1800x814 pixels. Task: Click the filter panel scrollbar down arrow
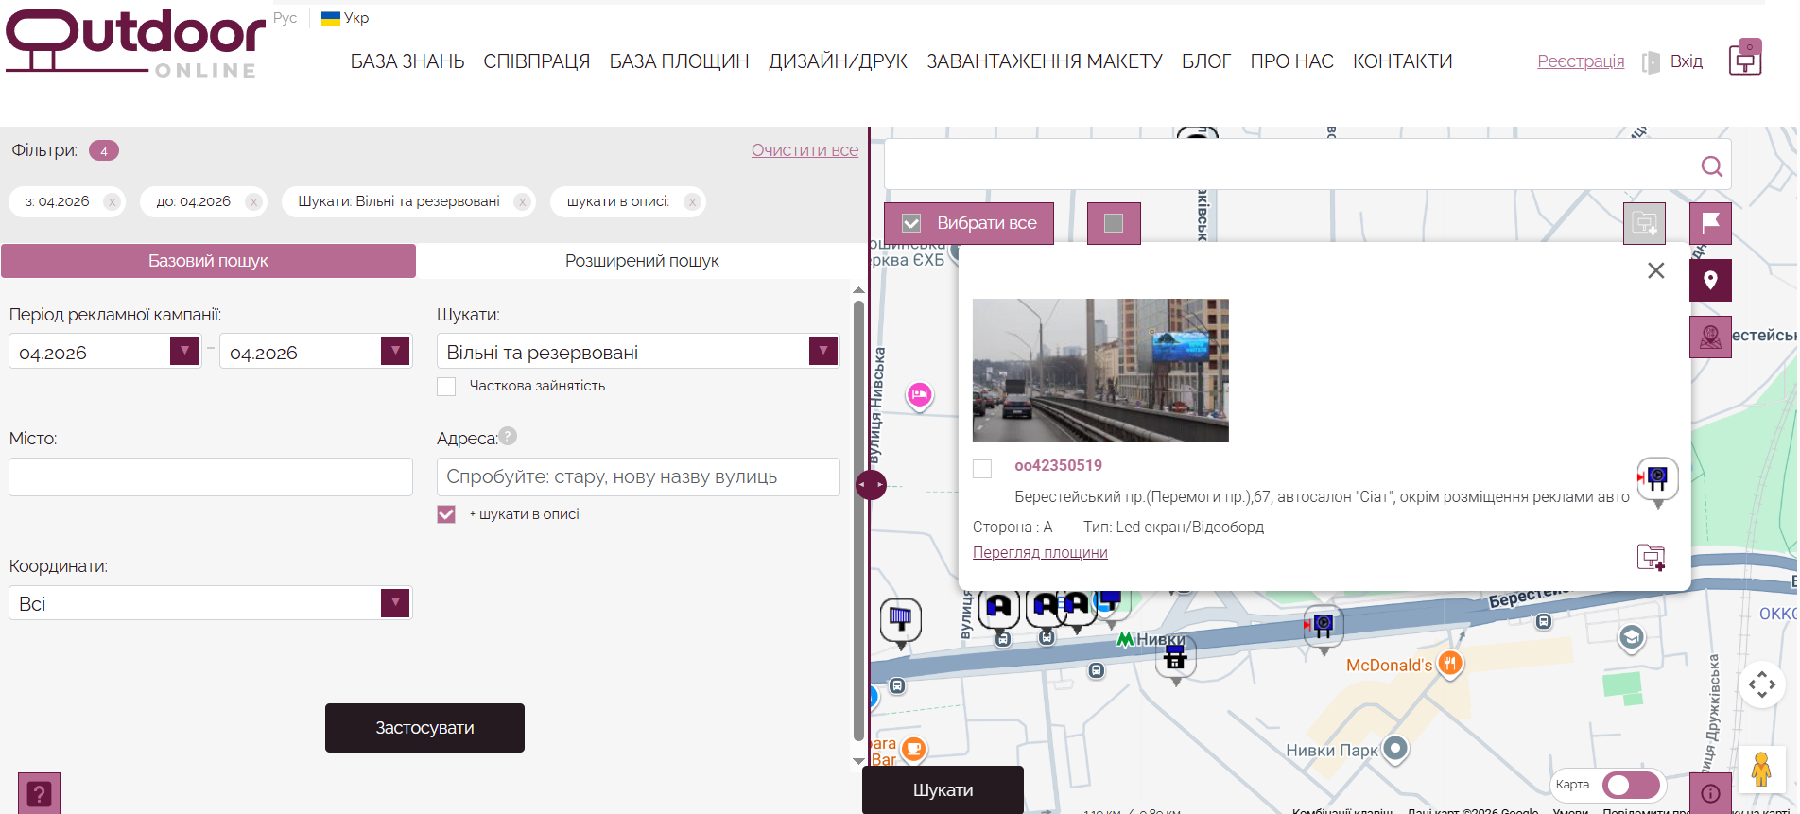pos(858,761)
